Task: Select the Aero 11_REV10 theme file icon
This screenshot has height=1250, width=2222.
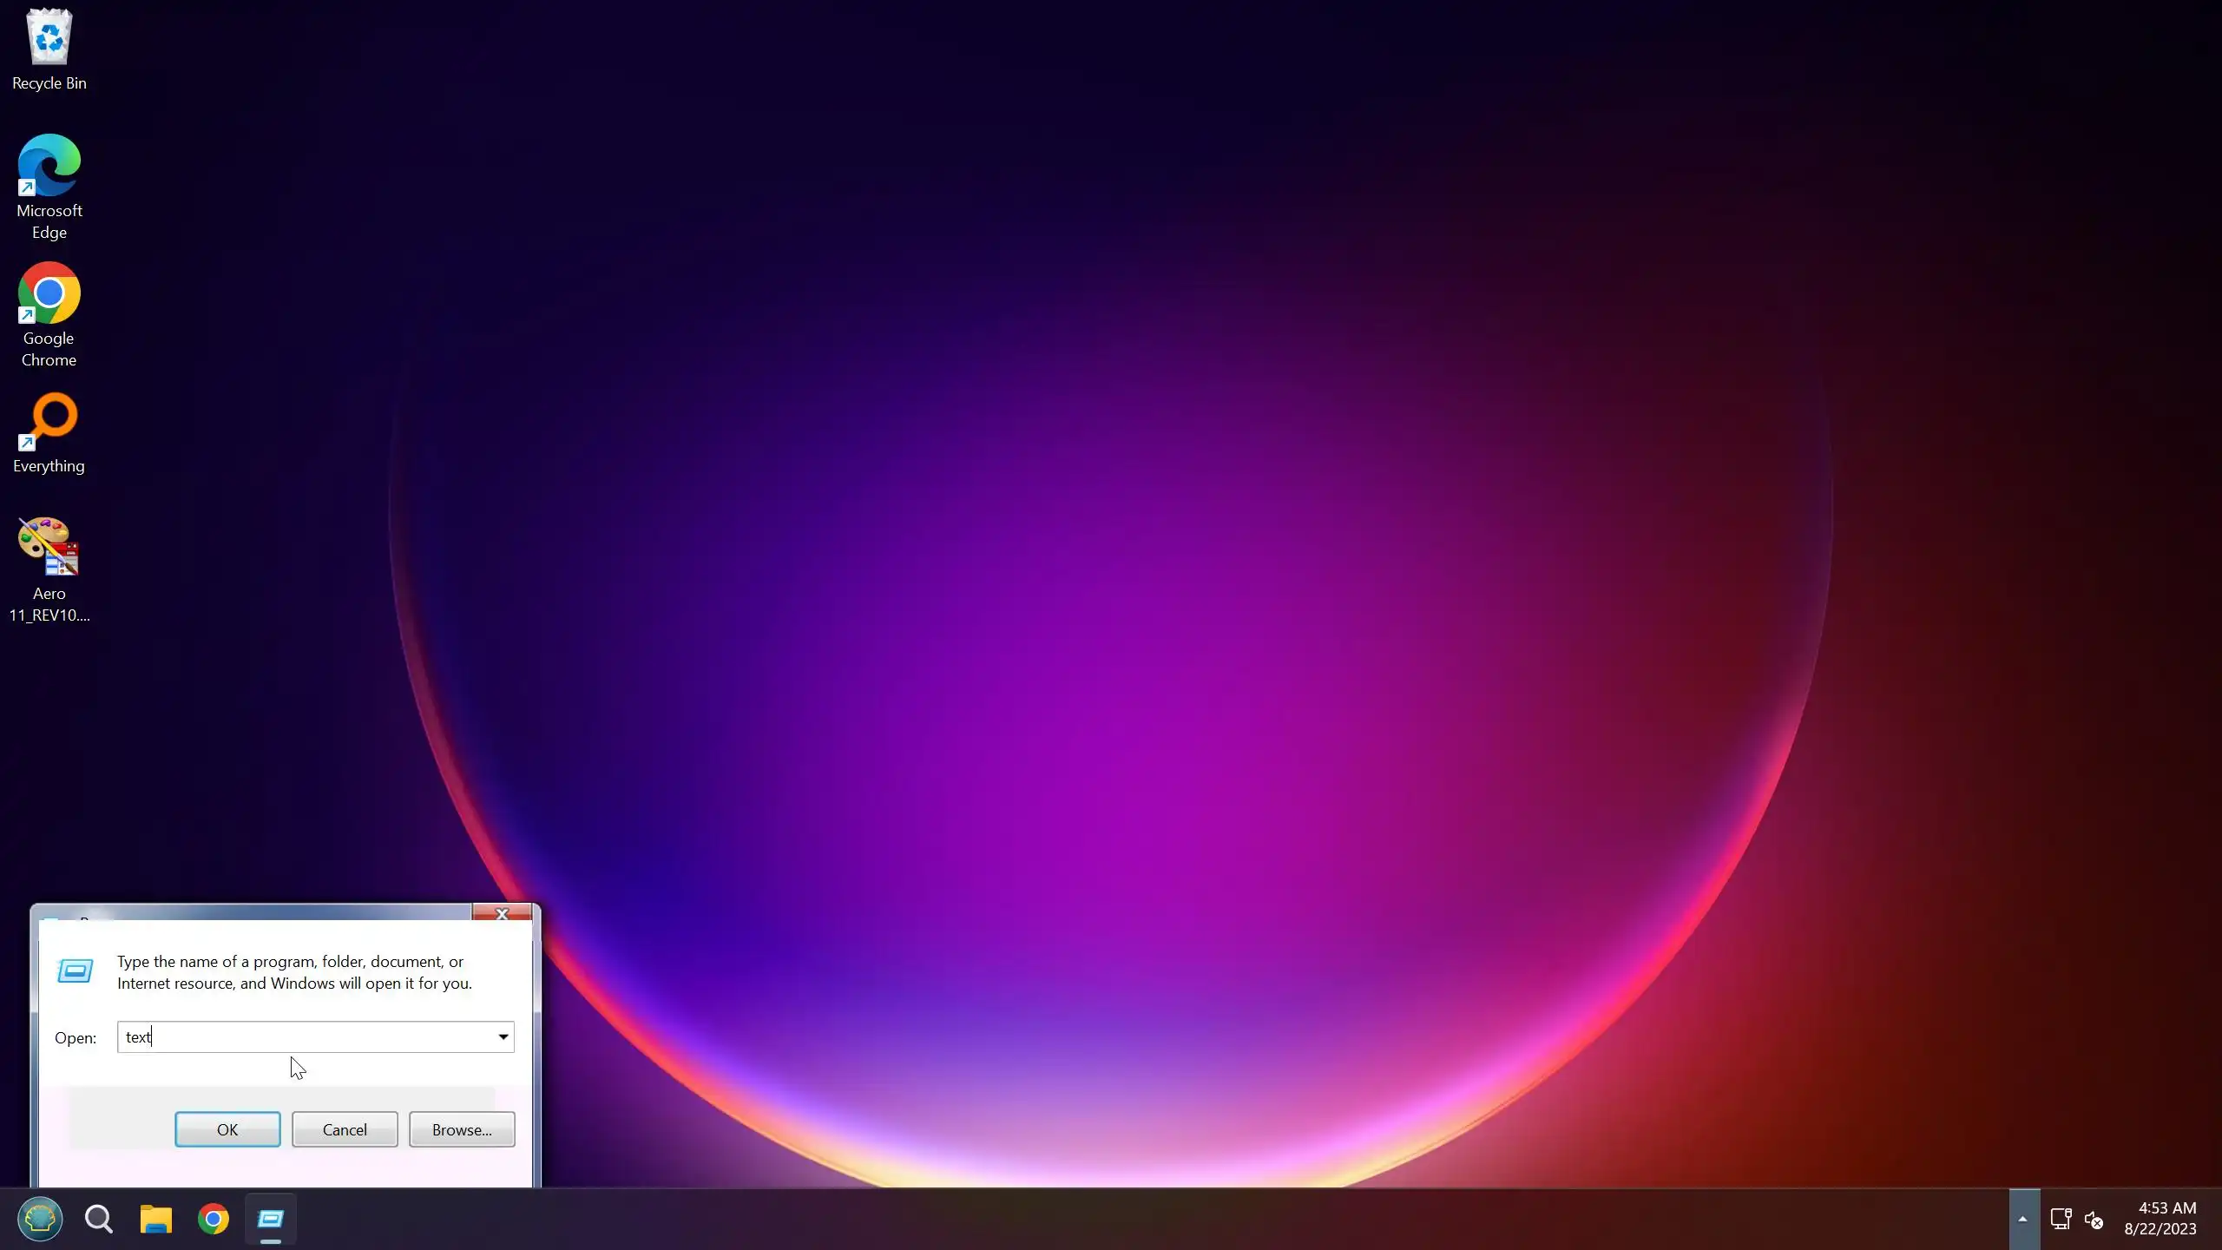Action: pos(49,569)
